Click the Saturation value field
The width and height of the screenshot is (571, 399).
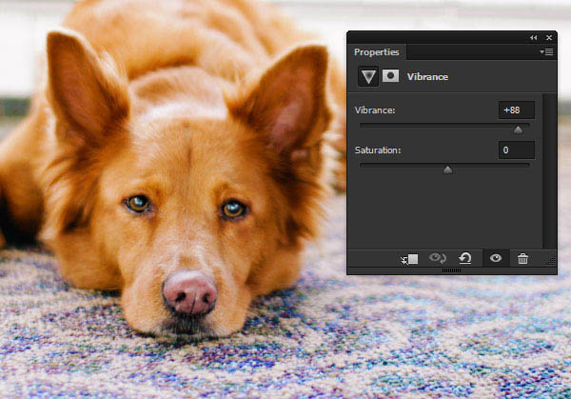coord(517,150)
